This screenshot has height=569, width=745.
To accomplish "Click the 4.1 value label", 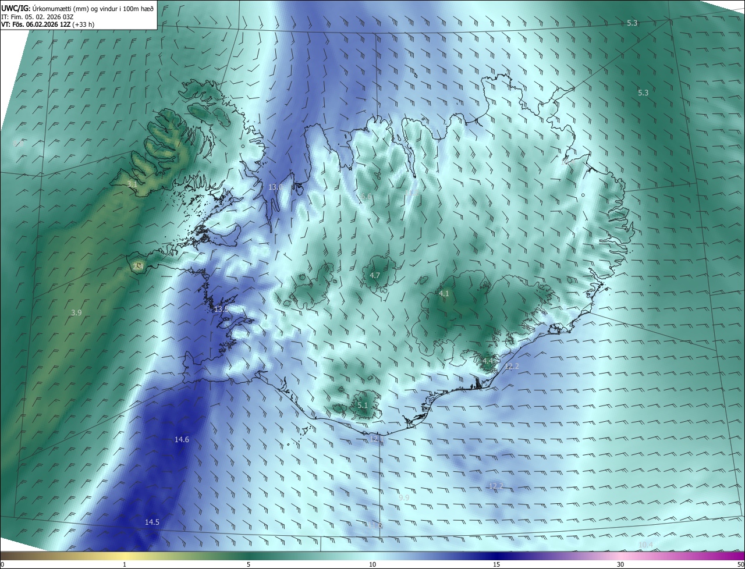I will (x=444, y=293).
